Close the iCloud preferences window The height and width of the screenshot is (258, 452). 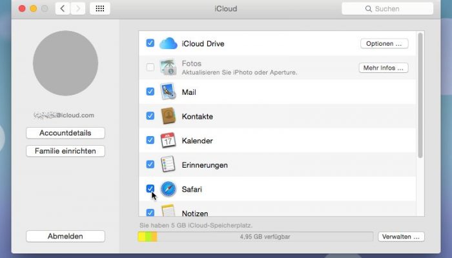22,8
